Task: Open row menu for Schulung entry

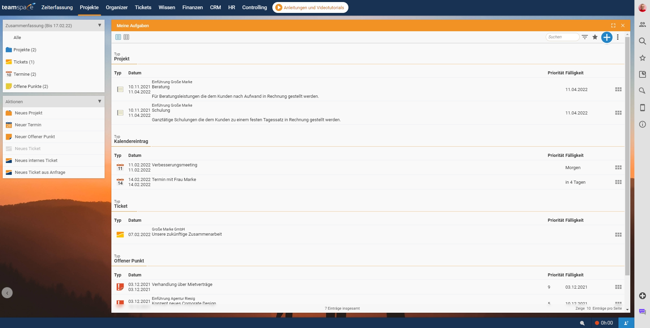Action: point(618,113)
